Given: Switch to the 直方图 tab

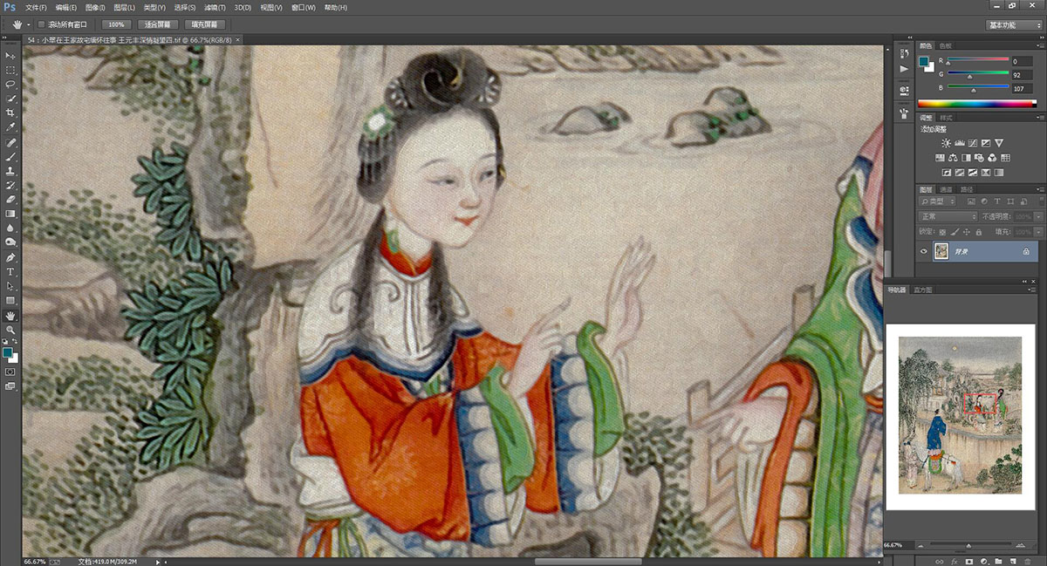Looking at the screenshot, I should click(923, 289).
